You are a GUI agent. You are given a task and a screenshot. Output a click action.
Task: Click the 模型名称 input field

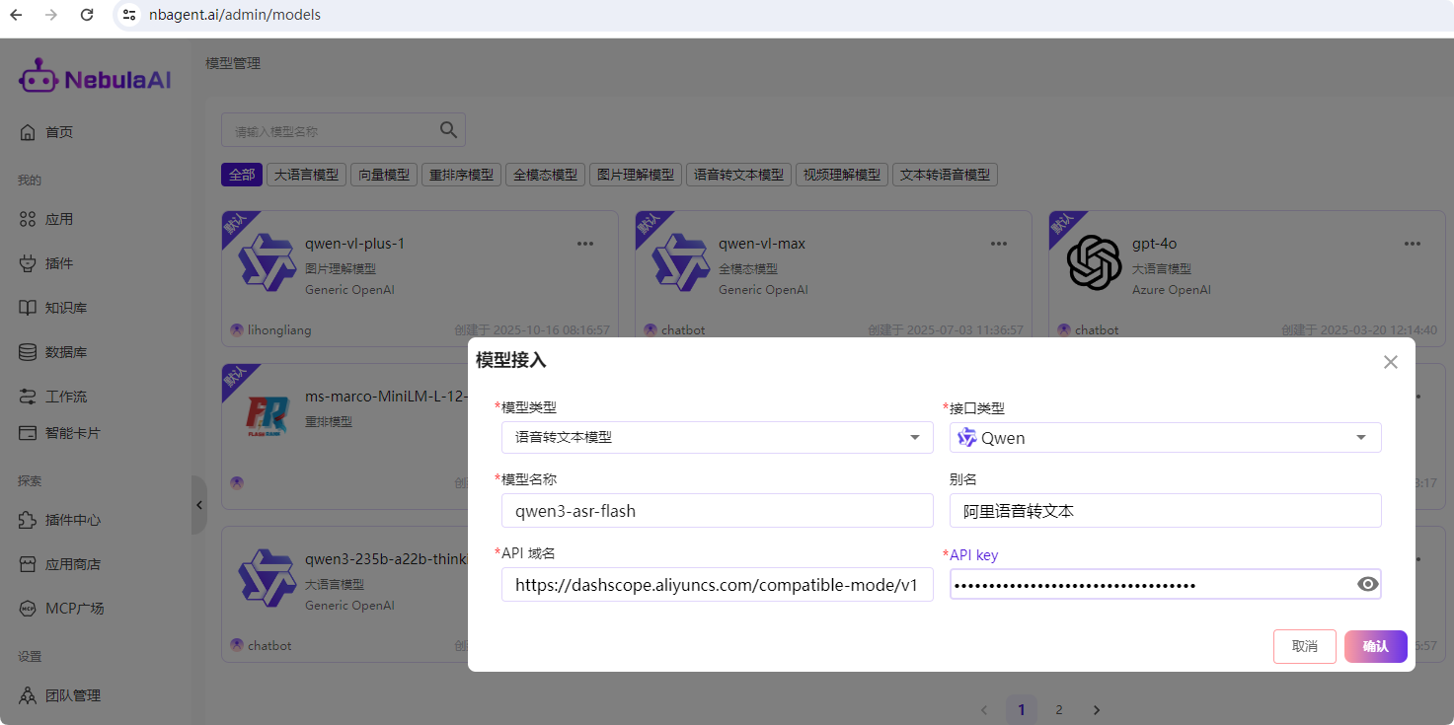(717, 511)
